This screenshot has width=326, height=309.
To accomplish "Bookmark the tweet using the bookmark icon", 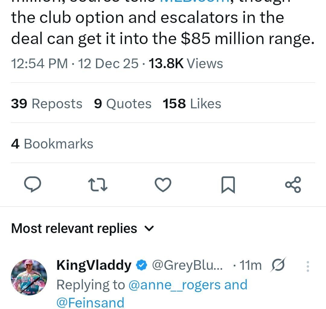I will pos(228,185).
